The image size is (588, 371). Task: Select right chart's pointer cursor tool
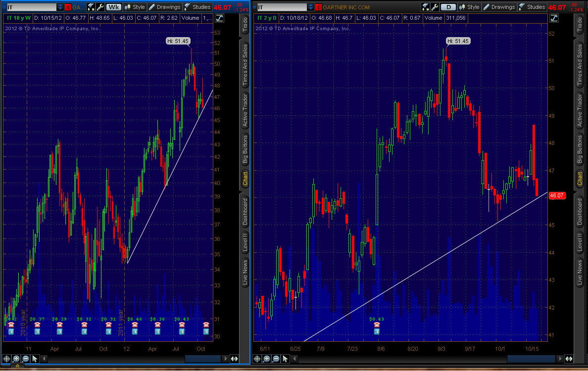[286, 359]
